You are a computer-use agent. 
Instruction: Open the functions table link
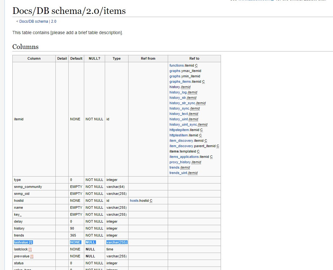coord(177,65)
